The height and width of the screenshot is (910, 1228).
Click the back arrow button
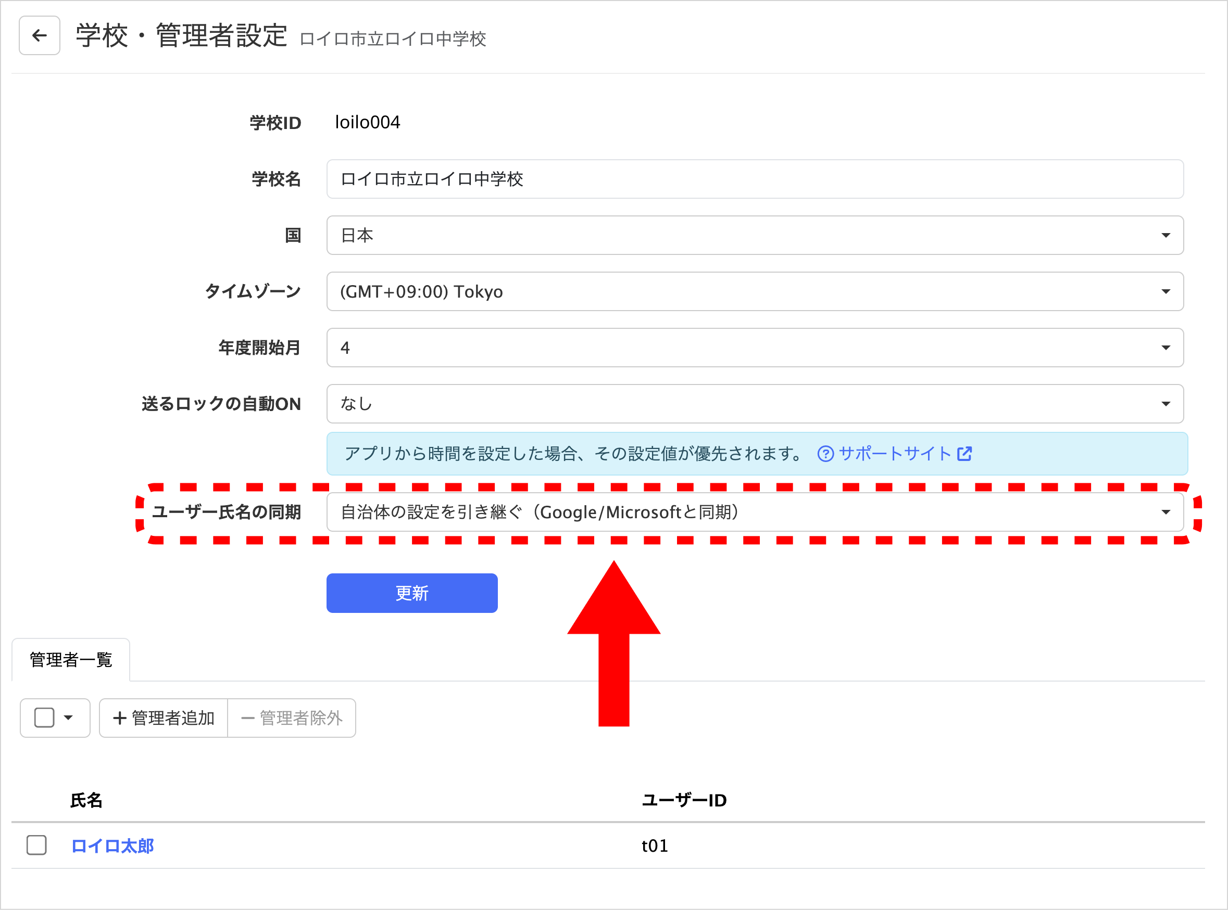pyautogui.click(x=39, y=36)
